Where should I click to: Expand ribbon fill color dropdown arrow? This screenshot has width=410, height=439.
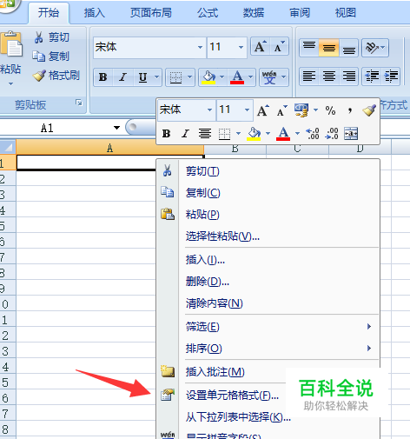(x=222, y=77)
